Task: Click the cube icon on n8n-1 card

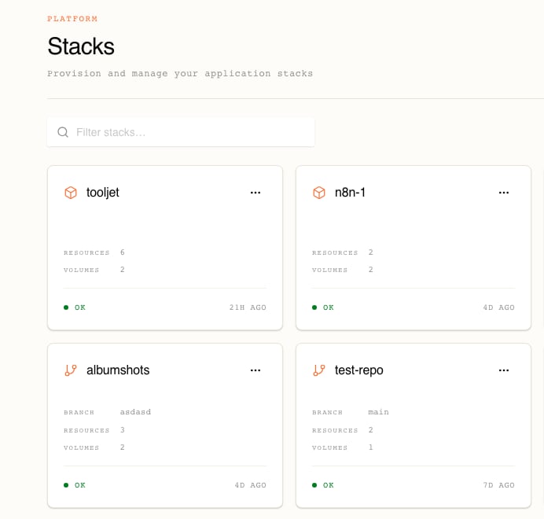Action: 319,193
